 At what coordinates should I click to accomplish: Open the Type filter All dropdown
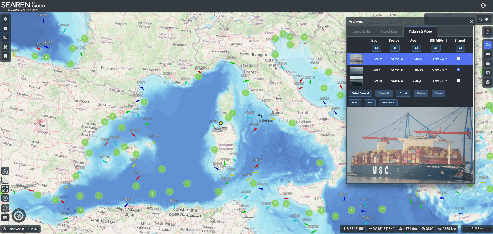click(376, 48)
